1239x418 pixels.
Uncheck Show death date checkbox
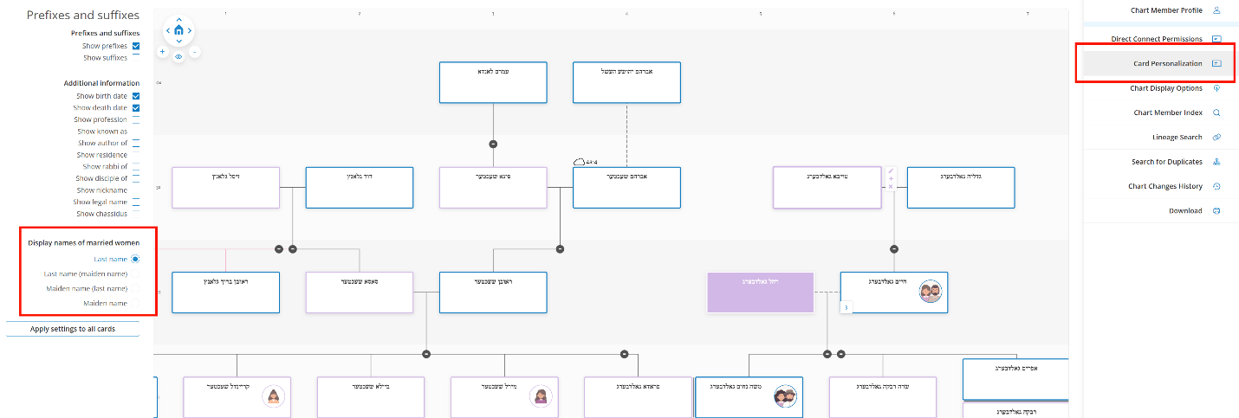[136, 108]
